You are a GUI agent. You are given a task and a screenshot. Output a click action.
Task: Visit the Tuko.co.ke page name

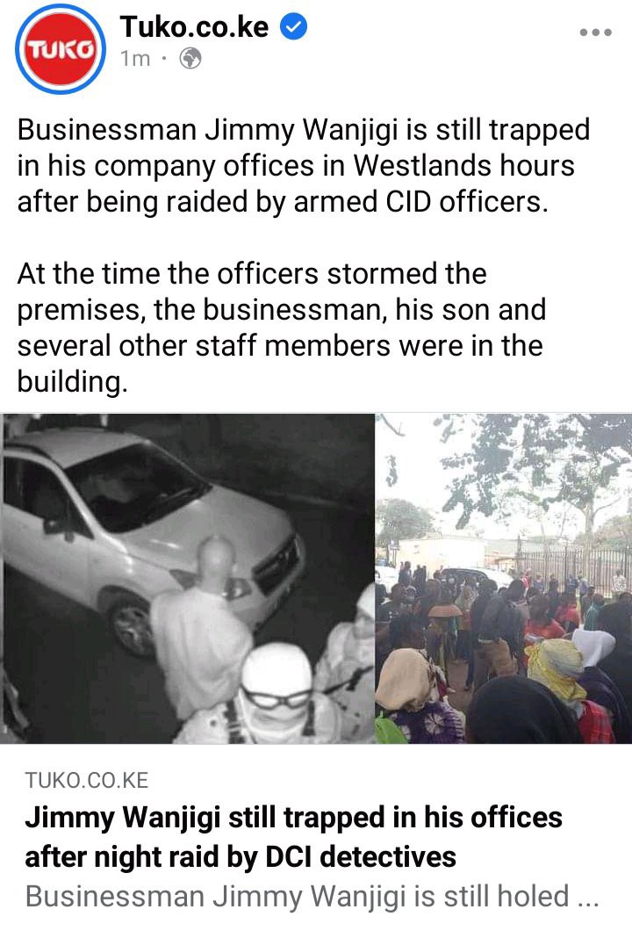(x=194, y=26)
